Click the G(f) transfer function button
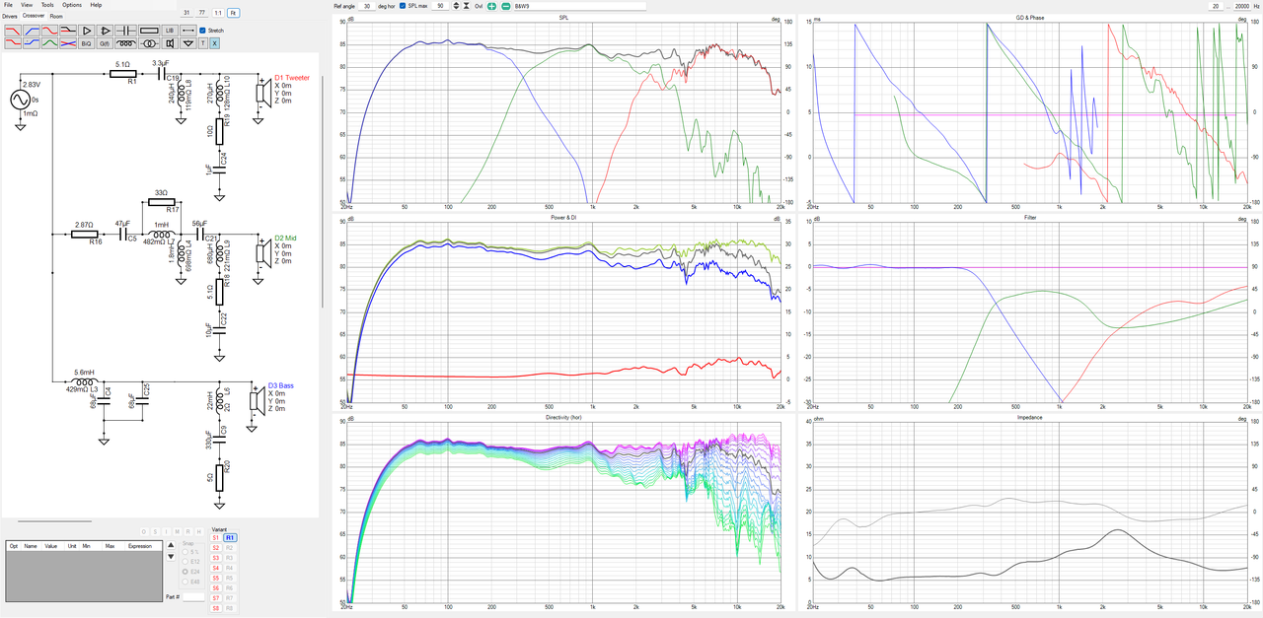This screenshot has height=618, width=1263. pos(106,43)
